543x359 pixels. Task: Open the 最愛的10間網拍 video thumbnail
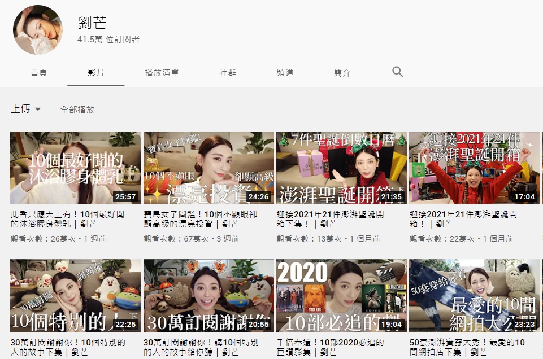pos(474,296)
